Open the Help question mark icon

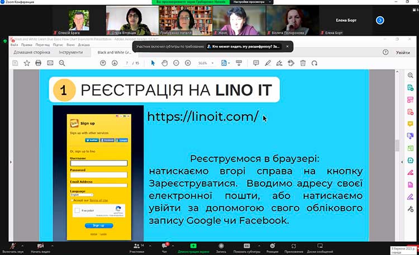click(385, 52)
